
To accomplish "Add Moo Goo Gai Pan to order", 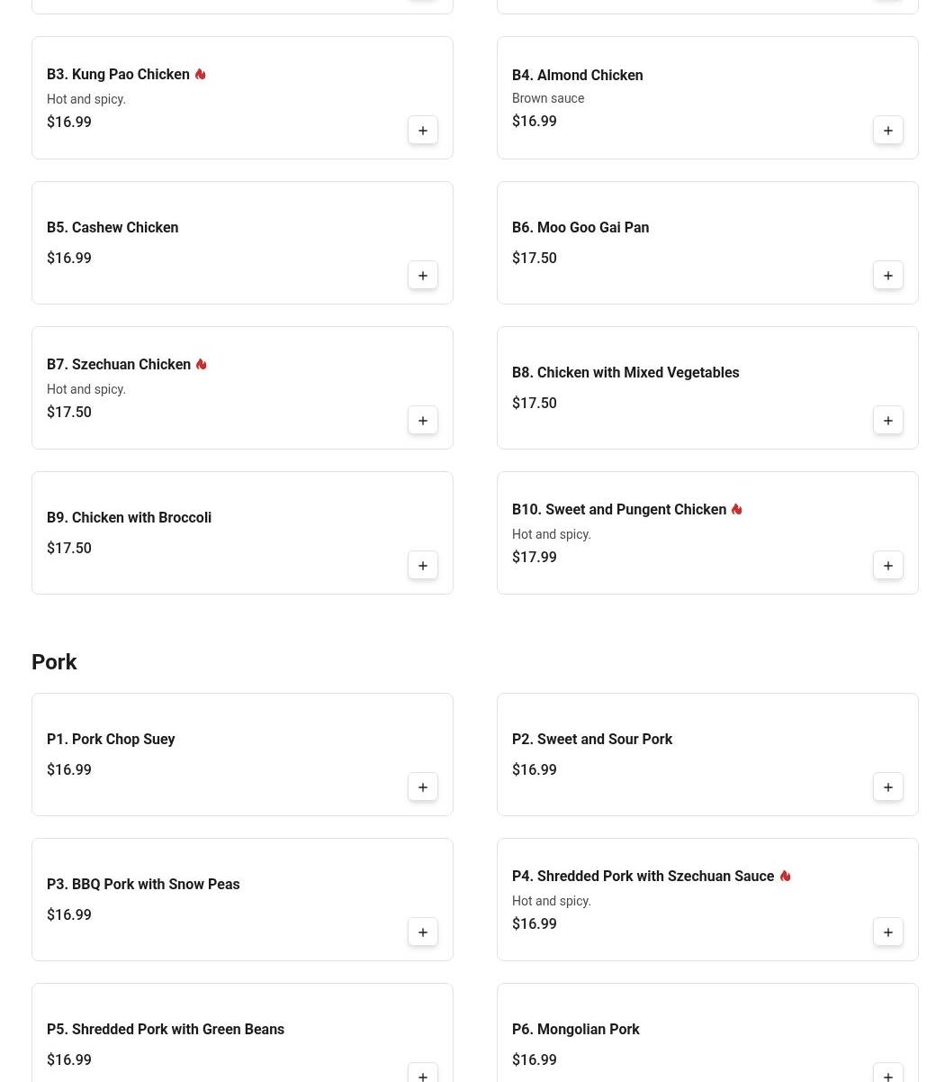I will (x=888, y=276).
